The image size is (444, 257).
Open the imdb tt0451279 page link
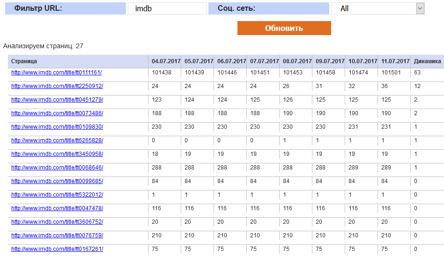coord(57,100)
